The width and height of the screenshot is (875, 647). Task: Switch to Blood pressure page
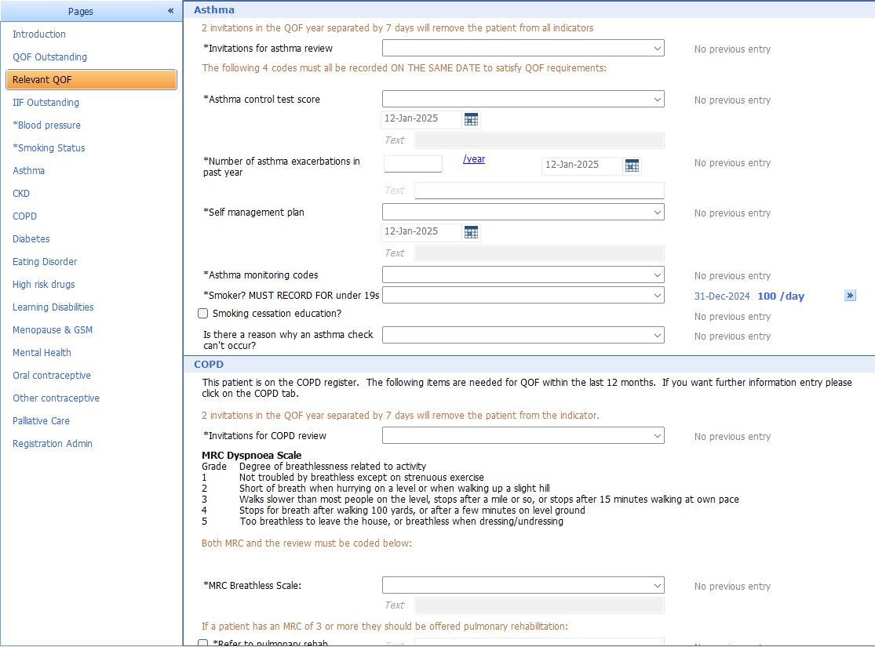click(x=46, y=125)
